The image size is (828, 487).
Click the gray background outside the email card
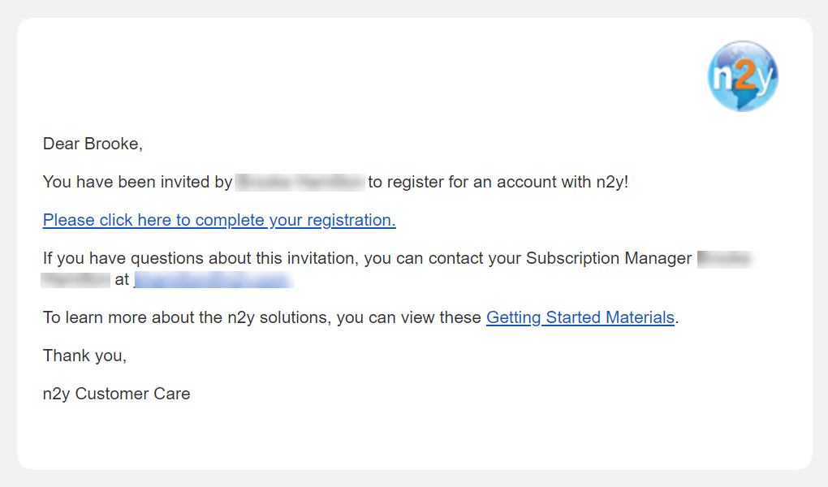pyautogui.click(x=414, y=479)
